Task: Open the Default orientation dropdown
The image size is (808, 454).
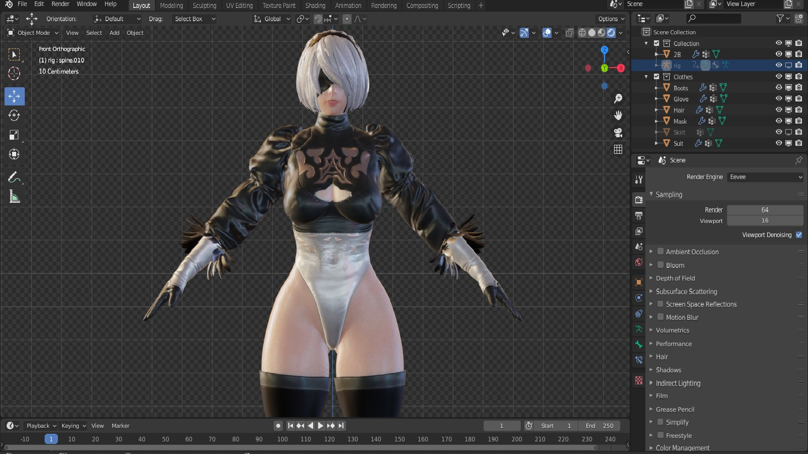Action: point(118,19)
